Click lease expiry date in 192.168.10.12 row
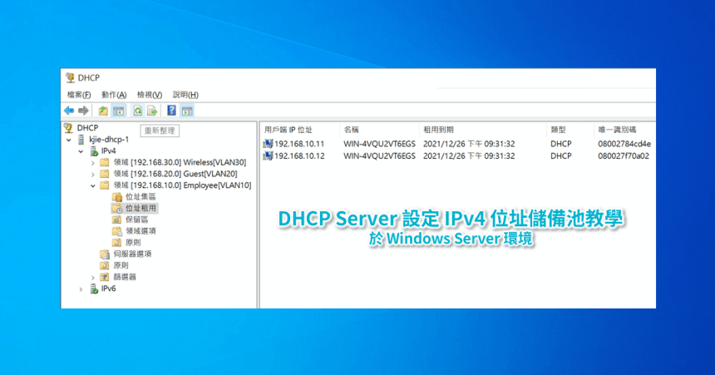The height and width of the screenshot is (375, 715). pyautogui.click(x=469, y=155)
